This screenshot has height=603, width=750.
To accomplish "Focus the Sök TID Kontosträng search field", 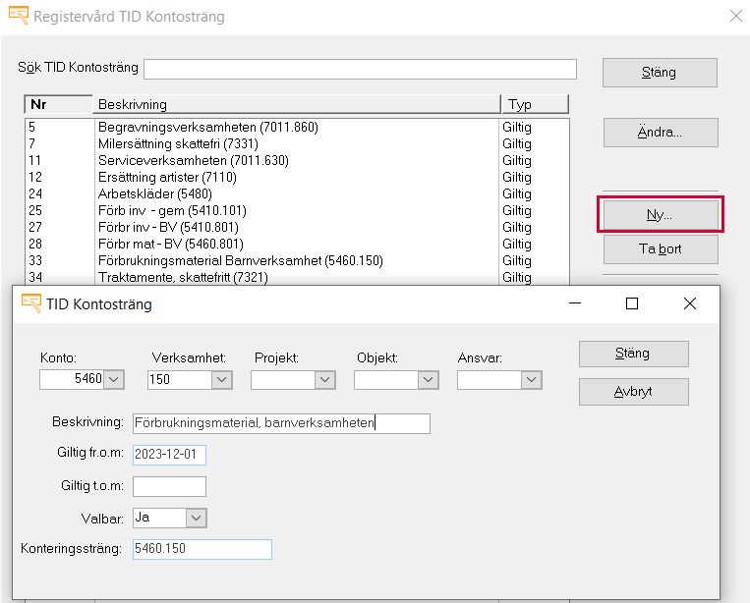I will [x=360, y=70].
